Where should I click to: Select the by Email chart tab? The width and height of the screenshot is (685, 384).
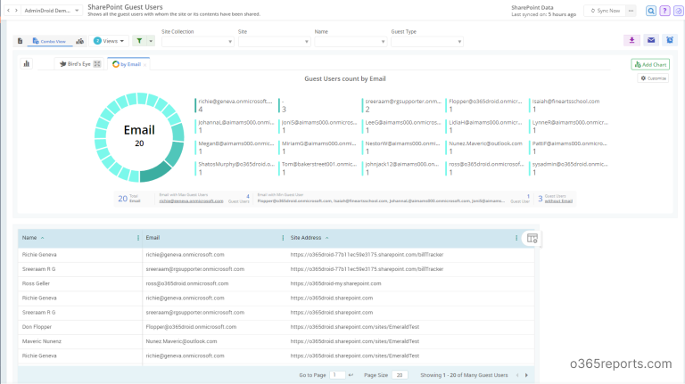tap(127, 64)
